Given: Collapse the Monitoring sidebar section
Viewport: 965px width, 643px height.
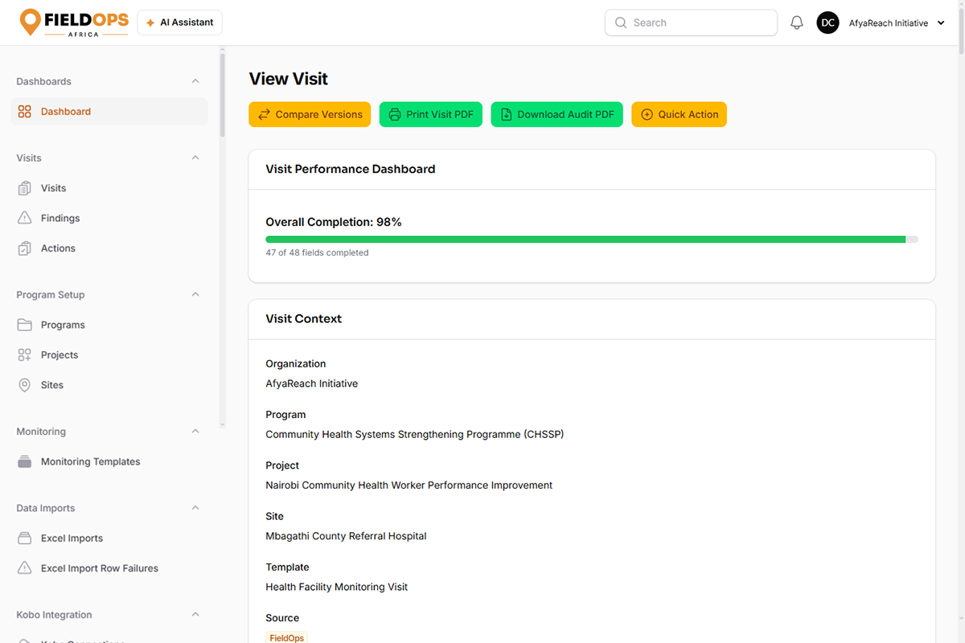Looking at the screenshot, I should point(195,431).
